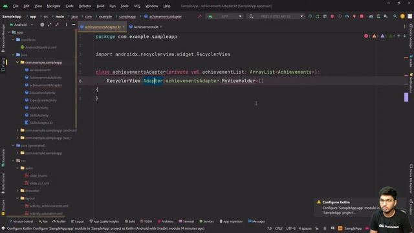The image size is (414, 233).
Task: Collapse the com.example.sampleapp package
Action: pos(17,63)
